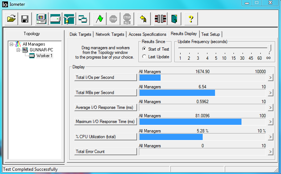Stop current test icon
Screen dimensions: 281x174
(113, 19)
